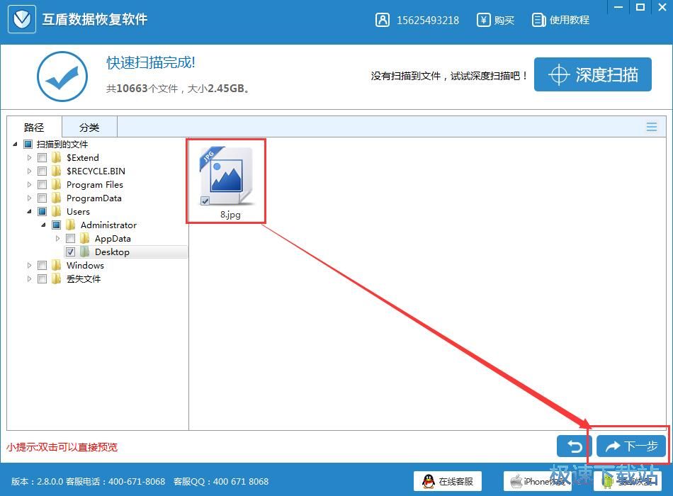The image size is (673, 496).
Task: Click the 快速扫描完成 checkmark icon
Action: [62, 77]
